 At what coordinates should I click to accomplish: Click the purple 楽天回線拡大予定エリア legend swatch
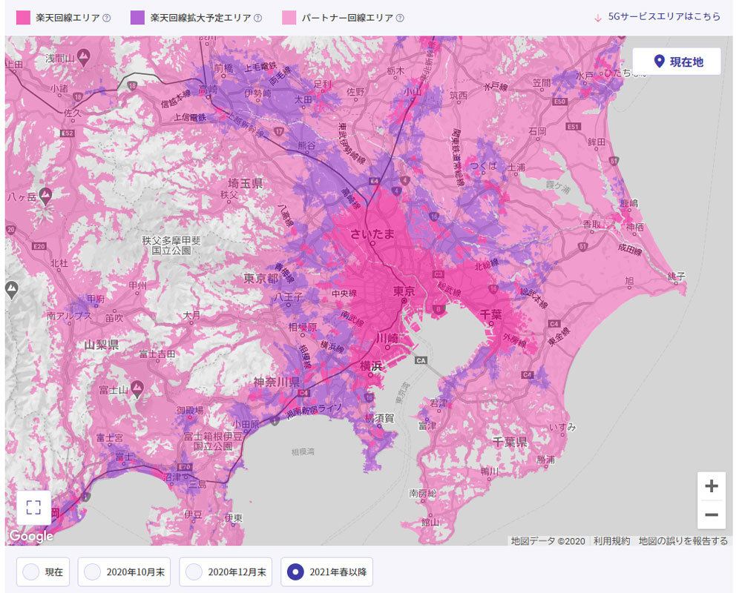tap(137, 17)
